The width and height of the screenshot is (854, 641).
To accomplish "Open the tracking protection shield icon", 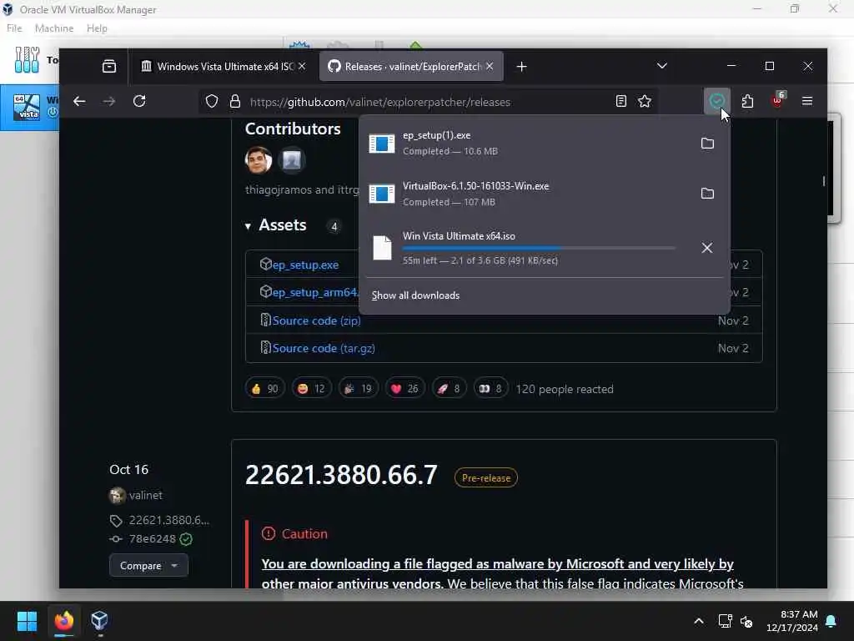I will coord(212,101).
